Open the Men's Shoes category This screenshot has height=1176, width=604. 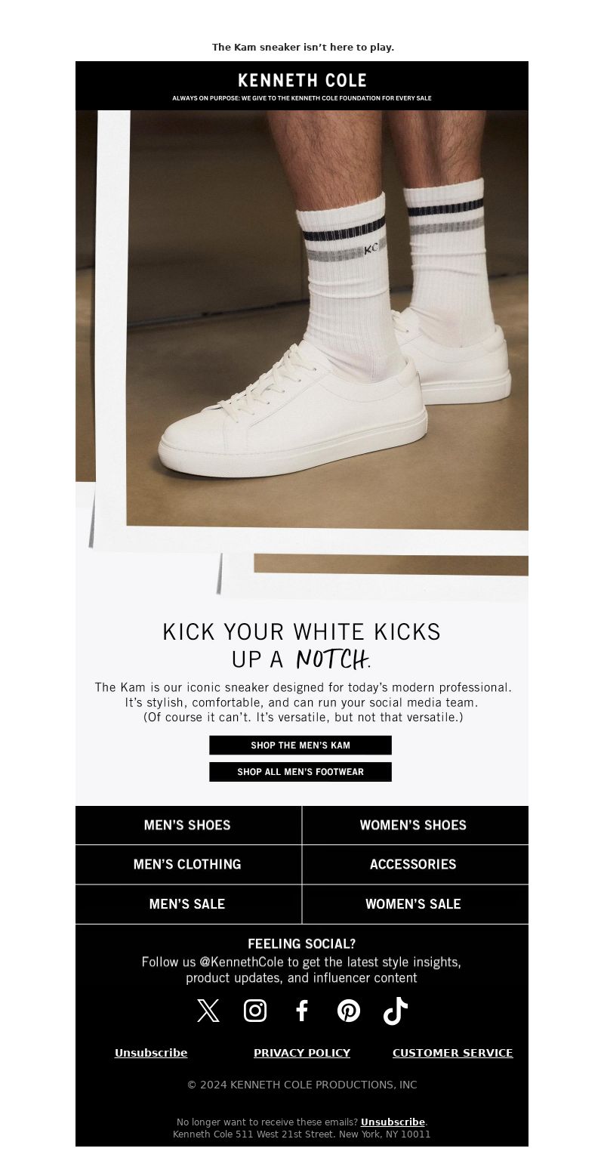(188, 826)
